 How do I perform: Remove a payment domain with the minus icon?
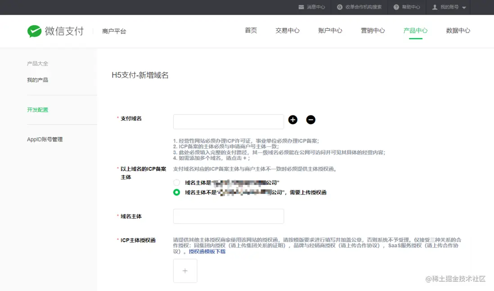tap(310, 120)
